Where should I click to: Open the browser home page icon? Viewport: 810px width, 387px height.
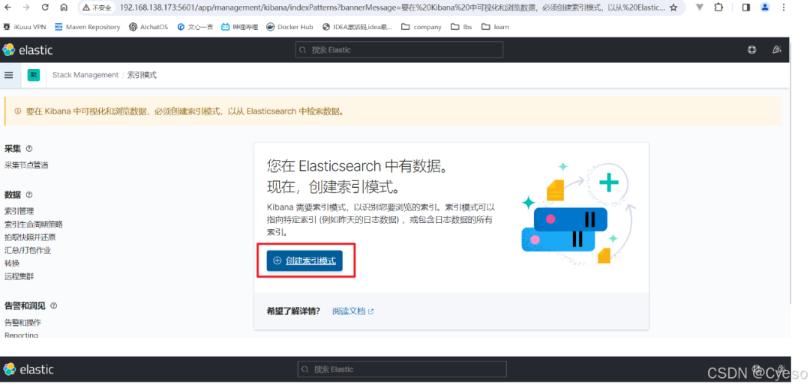(64, 7)
